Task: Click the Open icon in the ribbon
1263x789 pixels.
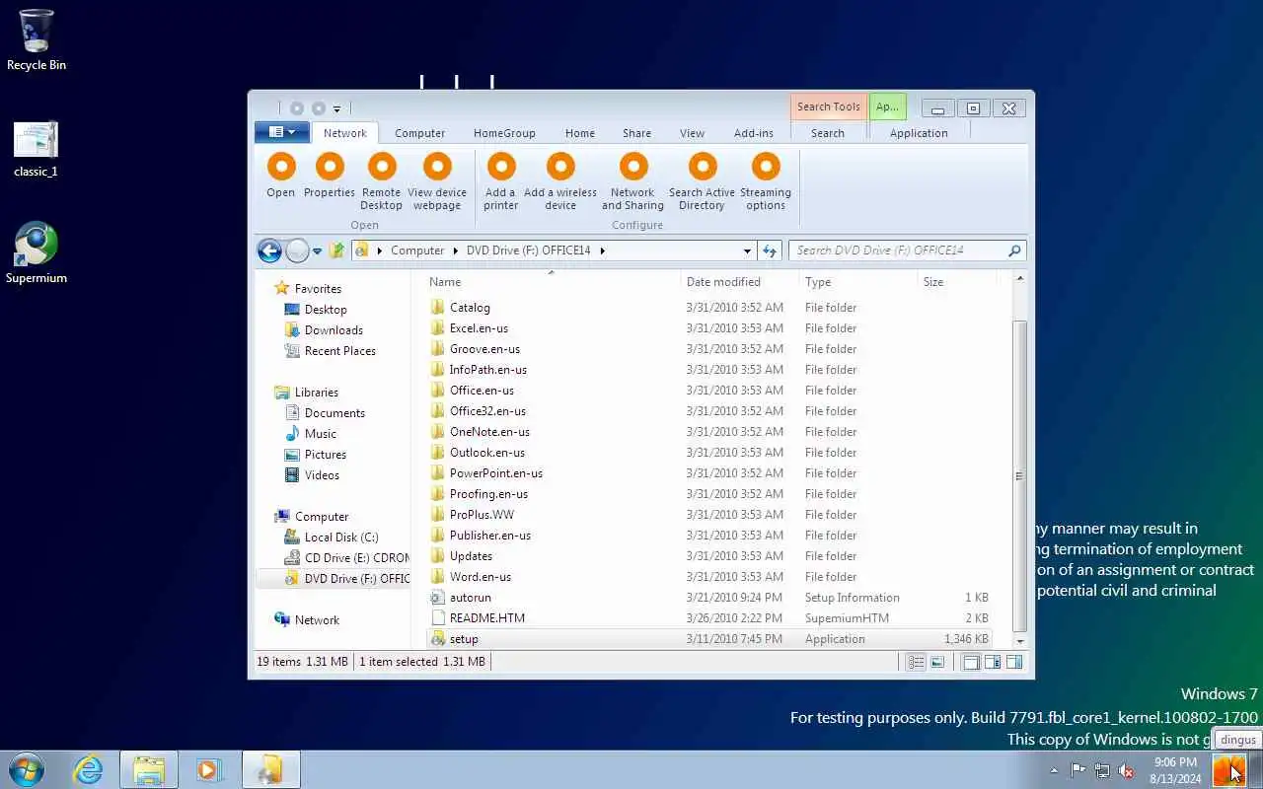Action: pyautogui.click(x=281, y=167)
